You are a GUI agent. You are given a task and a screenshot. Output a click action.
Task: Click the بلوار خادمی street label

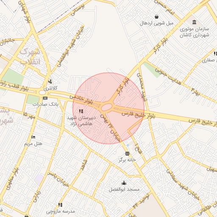pos(81,100)
